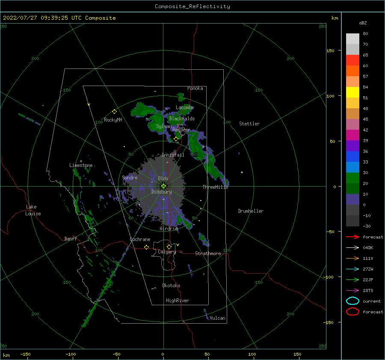Image resolution: width=385 pixels, height=360 pixels.
Task: Click the 18TS legend text
Action: 368,291
